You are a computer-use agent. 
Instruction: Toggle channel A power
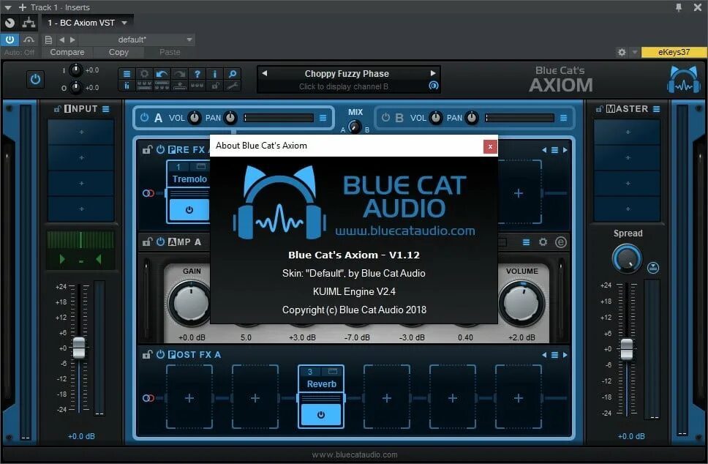(x=144, y=118)
